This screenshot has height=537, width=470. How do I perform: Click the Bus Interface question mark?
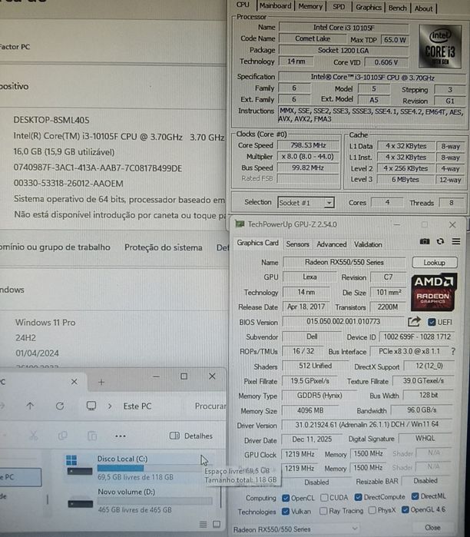point(453,351)
